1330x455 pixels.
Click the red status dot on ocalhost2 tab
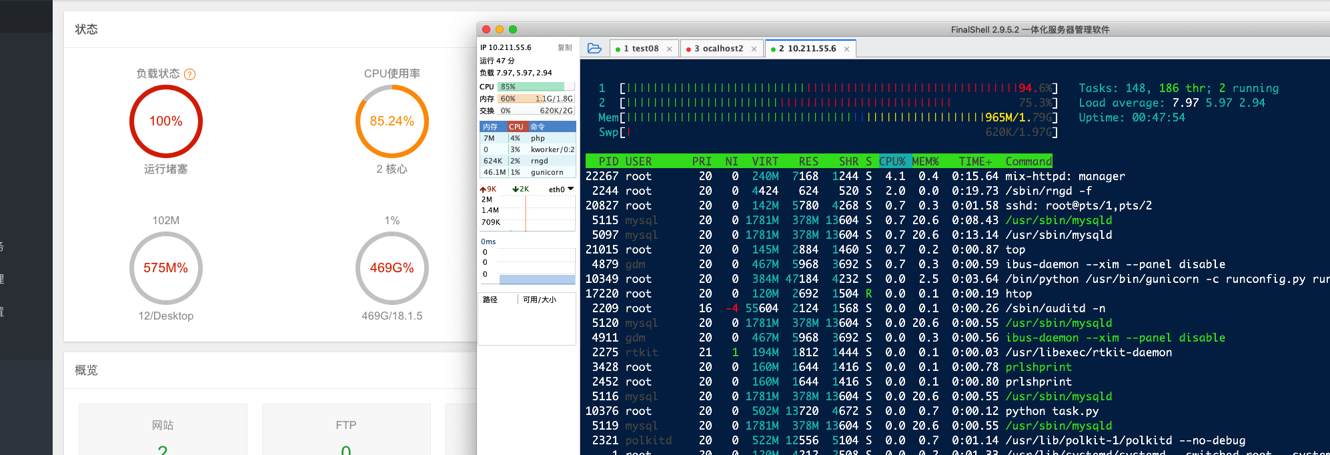[688, 49]
